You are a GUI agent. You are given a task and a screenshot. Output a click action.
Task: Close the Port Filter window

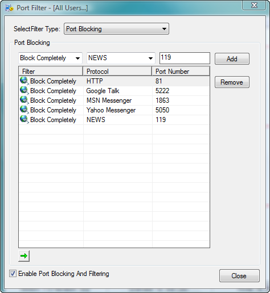254,5
